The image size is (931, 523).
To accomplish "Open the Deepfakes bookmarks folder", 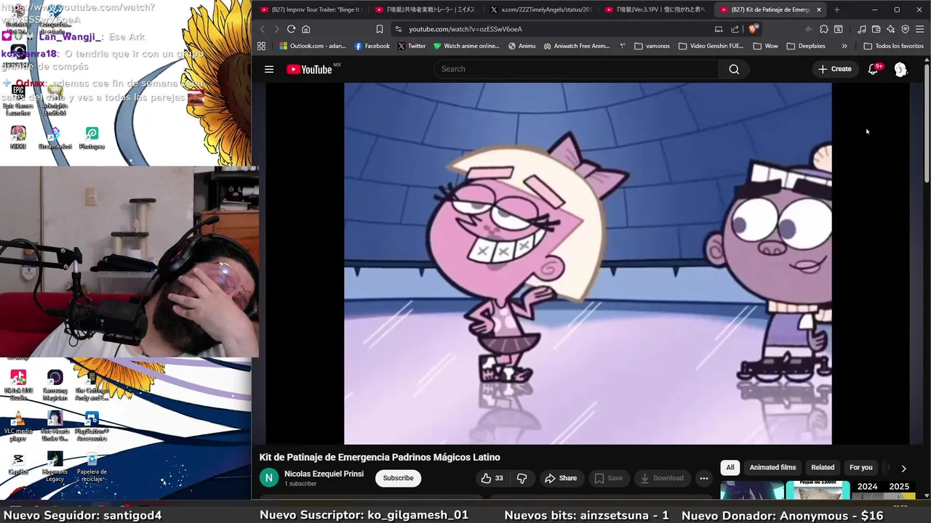I will 806,46.
